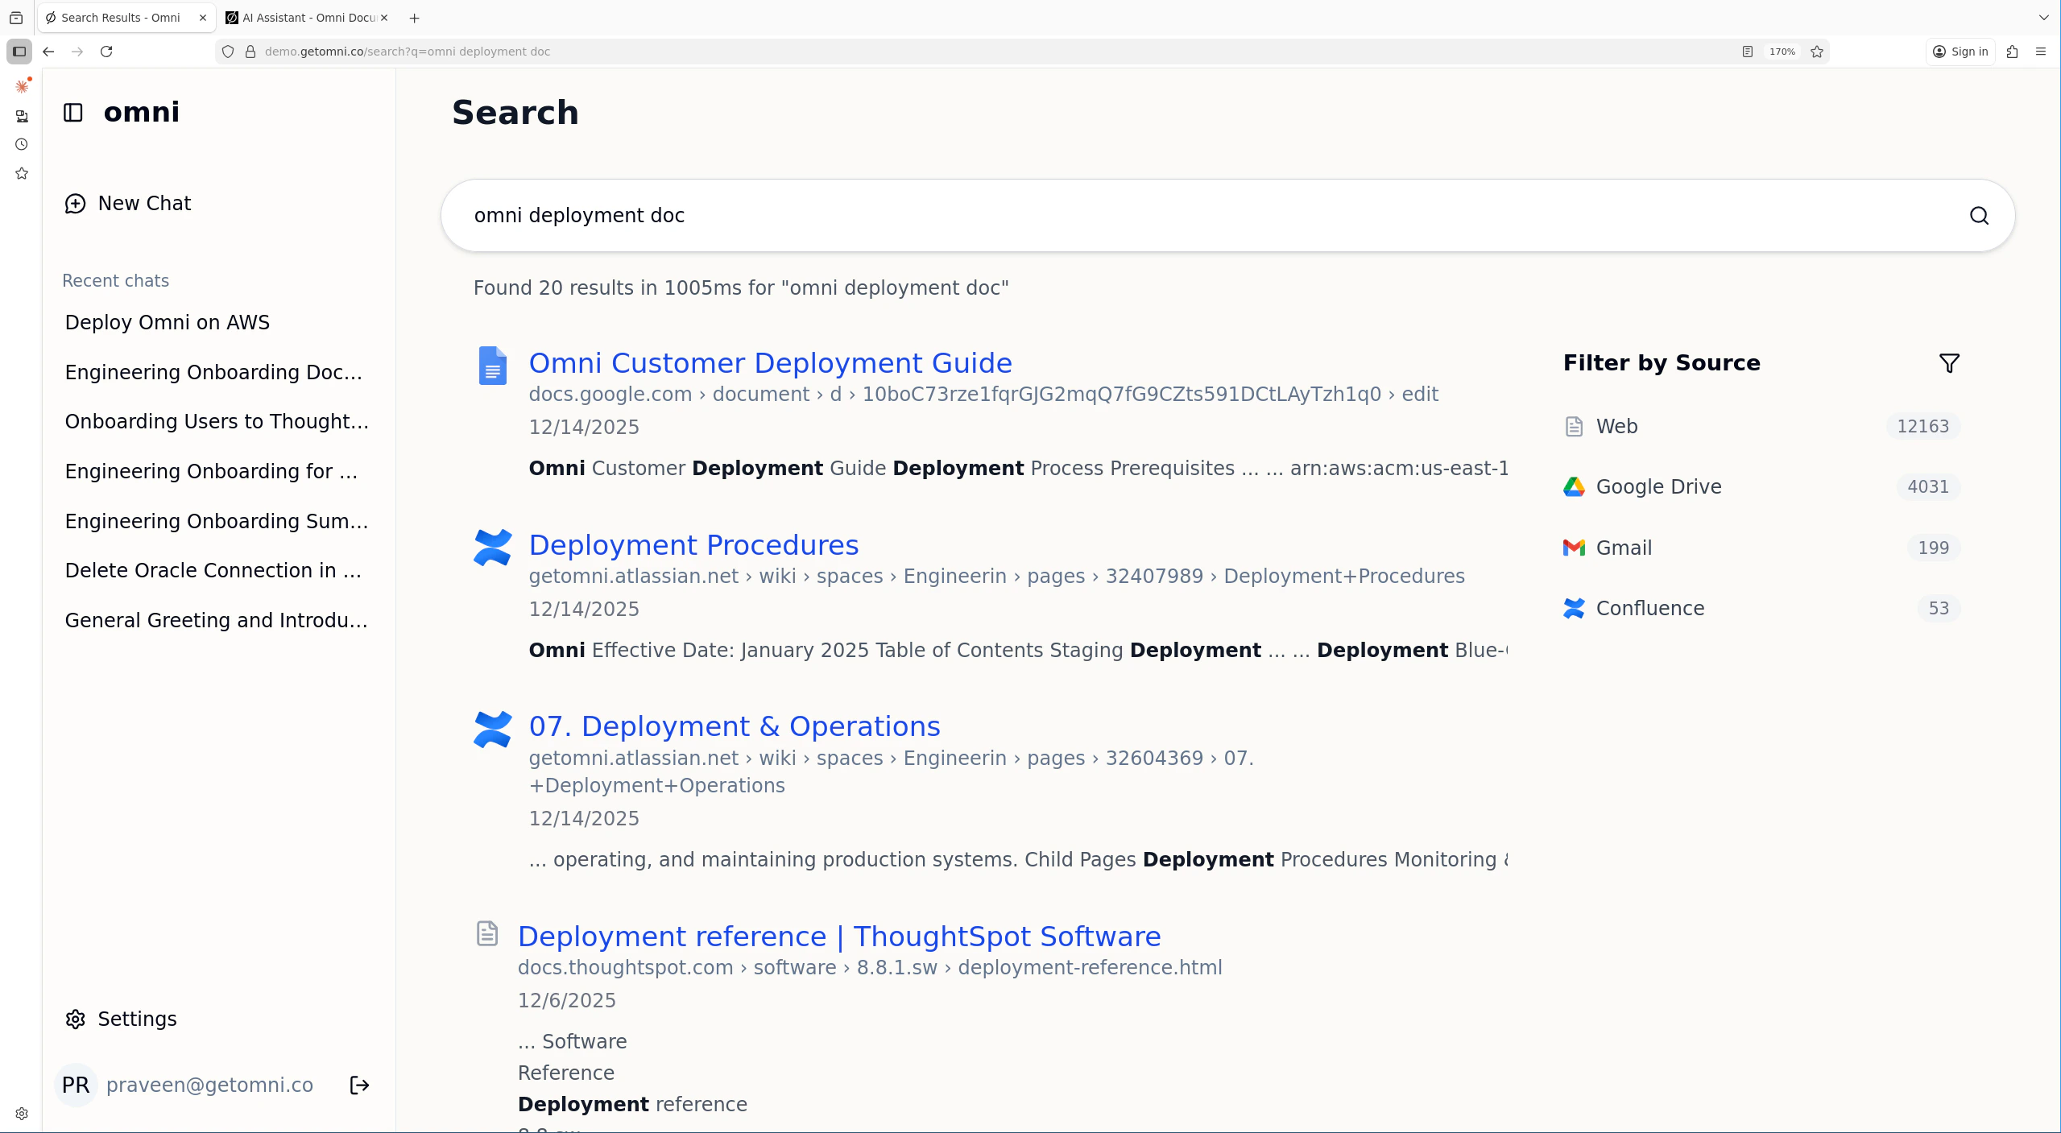2061x1133 pixels.
Task: Open the browser hamburger menu
Action: click(2042, 51)
